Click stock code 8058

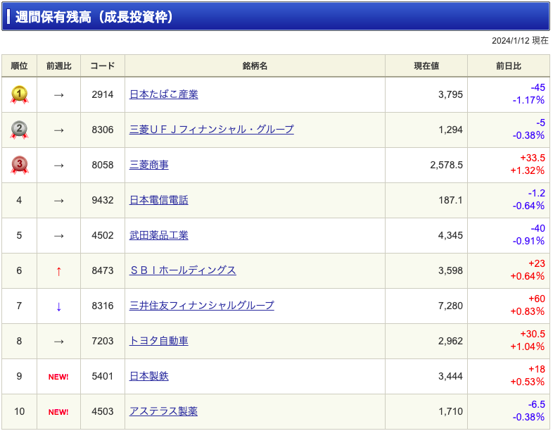103,165
